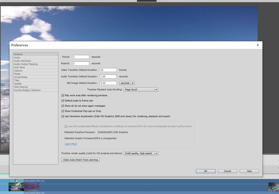Click the Postroll seconds field
The image size is (279, 194).
click(81, 64)
